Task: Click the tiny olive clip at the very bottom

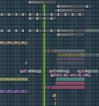Action: (55, 103)
